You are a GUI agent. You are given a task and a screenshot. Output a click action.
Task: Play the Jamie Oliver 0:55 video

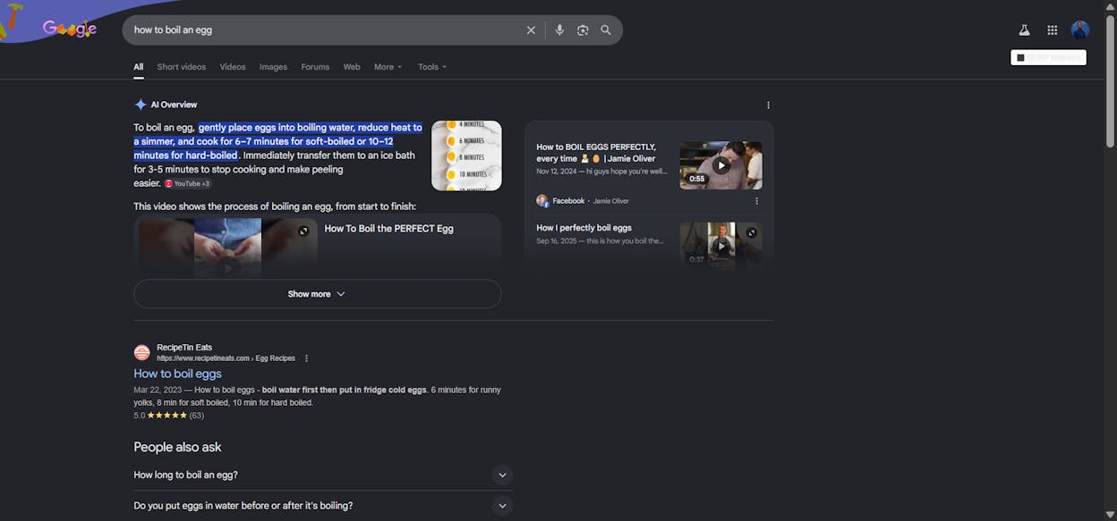coord(721,165)
